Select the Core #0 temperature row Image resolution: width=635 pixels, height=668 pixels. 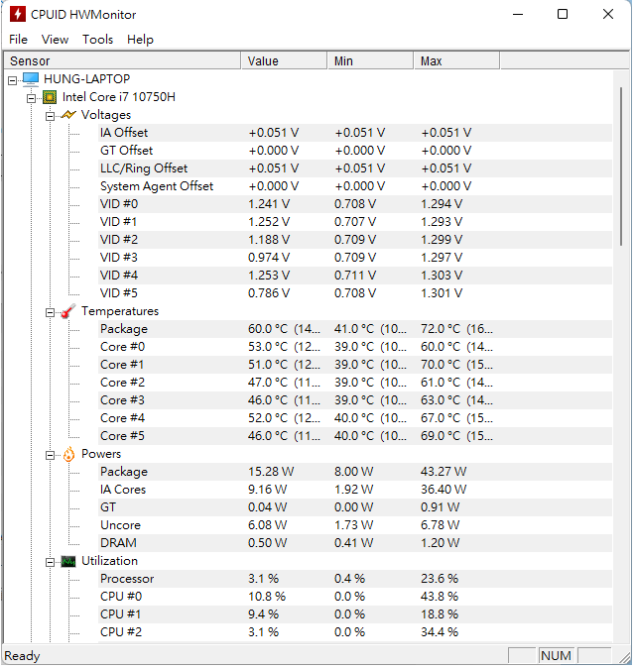click(355, 347)
